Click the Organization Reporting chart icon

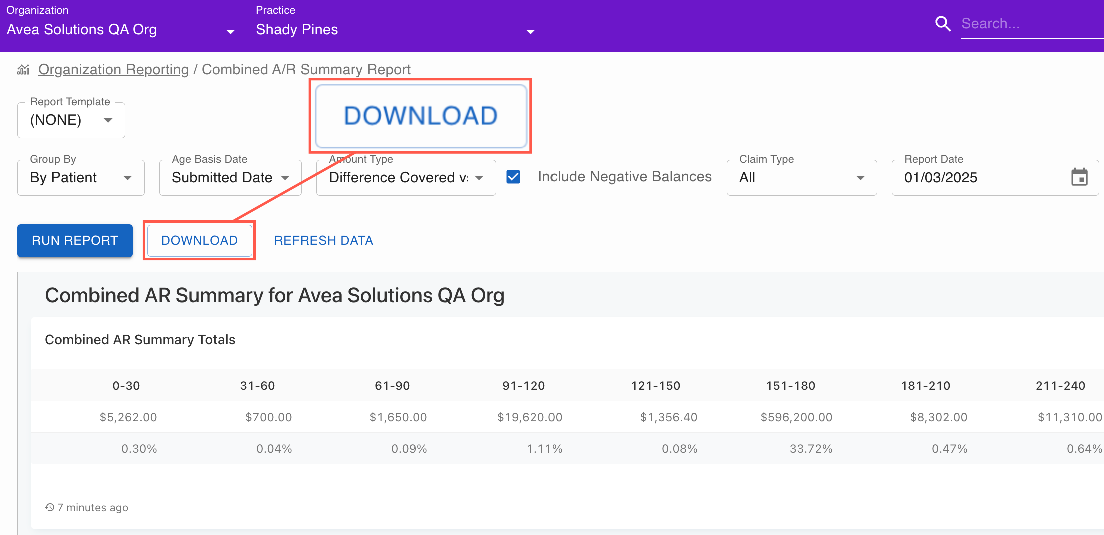coord(23,70)
